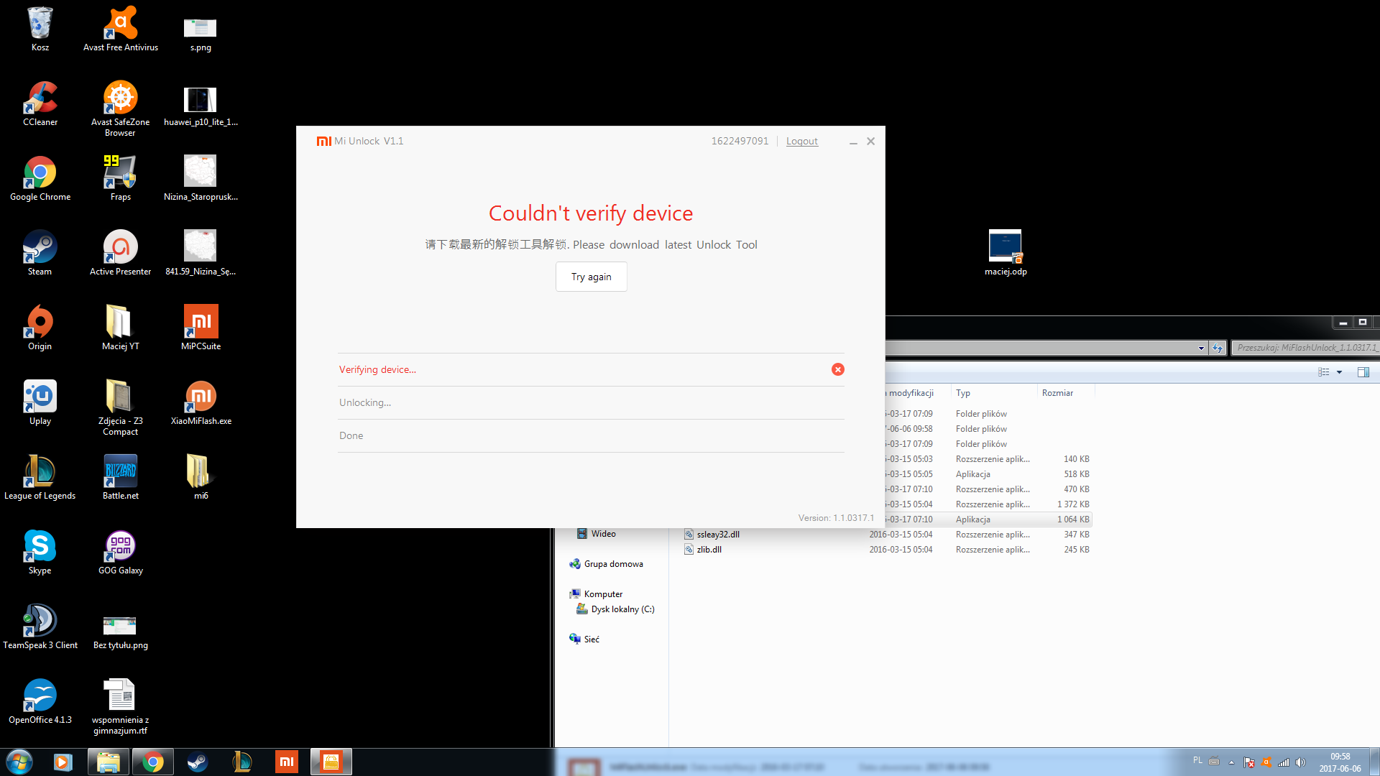
Task: Select zlib.dll in Explorer list
Action: pyautogui.click(x=709, y=550)
